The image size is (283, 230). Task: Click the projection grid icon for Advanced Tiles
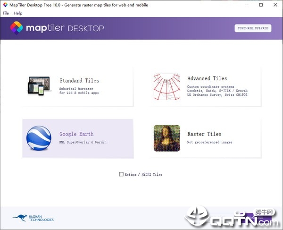coord(167,87)
